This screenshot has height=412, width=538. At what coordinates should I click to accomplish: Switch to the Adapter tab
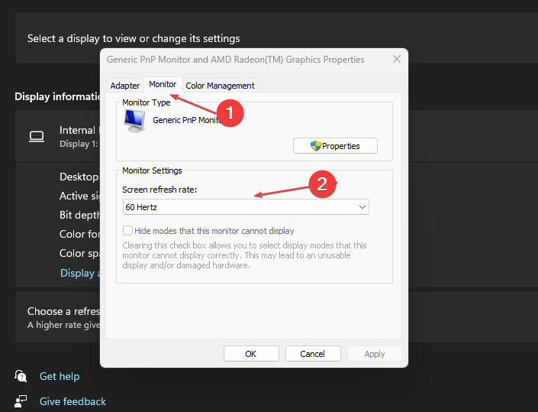(124, 86)
